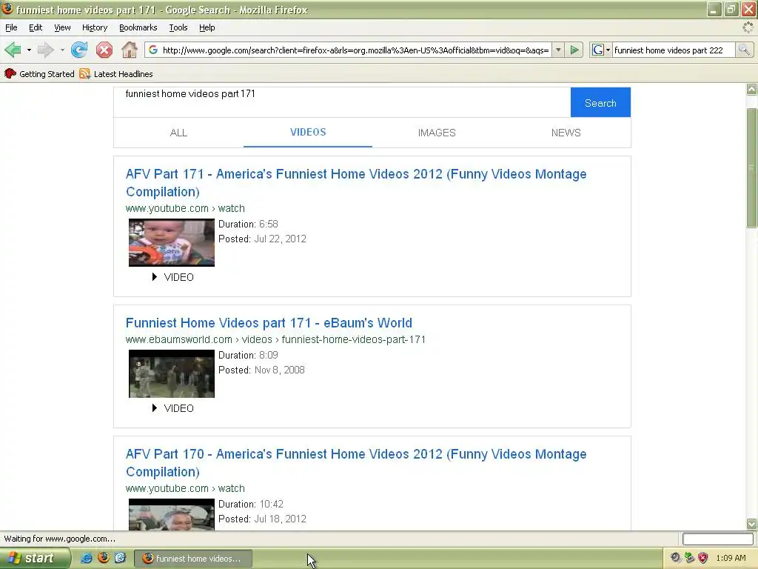Open the History menu
This screenshot has height=569, width=758.
95,27
